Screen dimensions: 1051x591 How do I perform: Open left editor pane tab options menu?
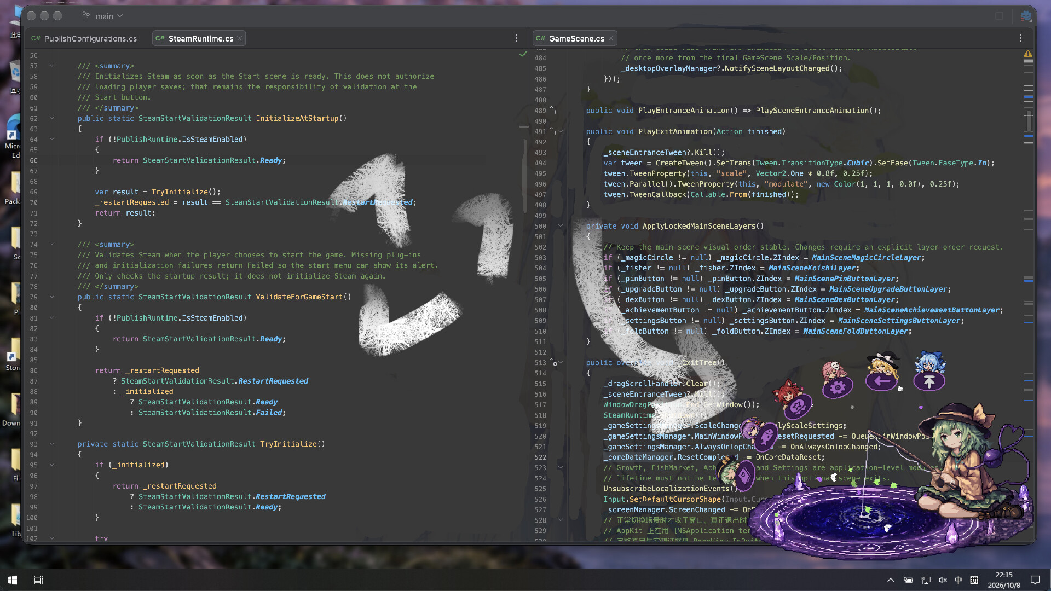pyautogui.click(x=516, y=38)
